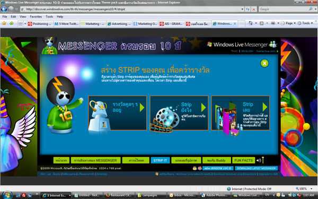Image resolution: width=318 pixels, height=199 pixels.
Task: Mute the site sound with the speaker icon
Action: [259, 160]
